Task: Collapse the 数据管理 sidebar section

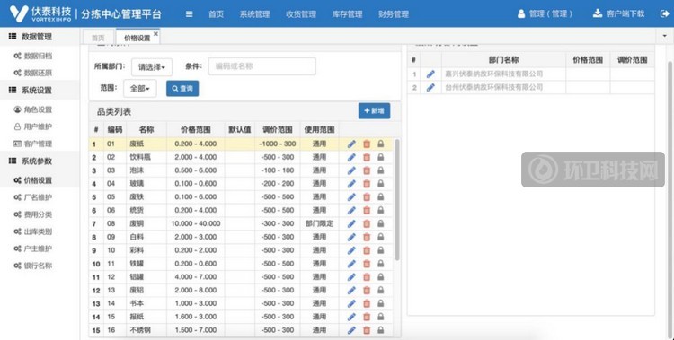Action: [x=40, y=37]
